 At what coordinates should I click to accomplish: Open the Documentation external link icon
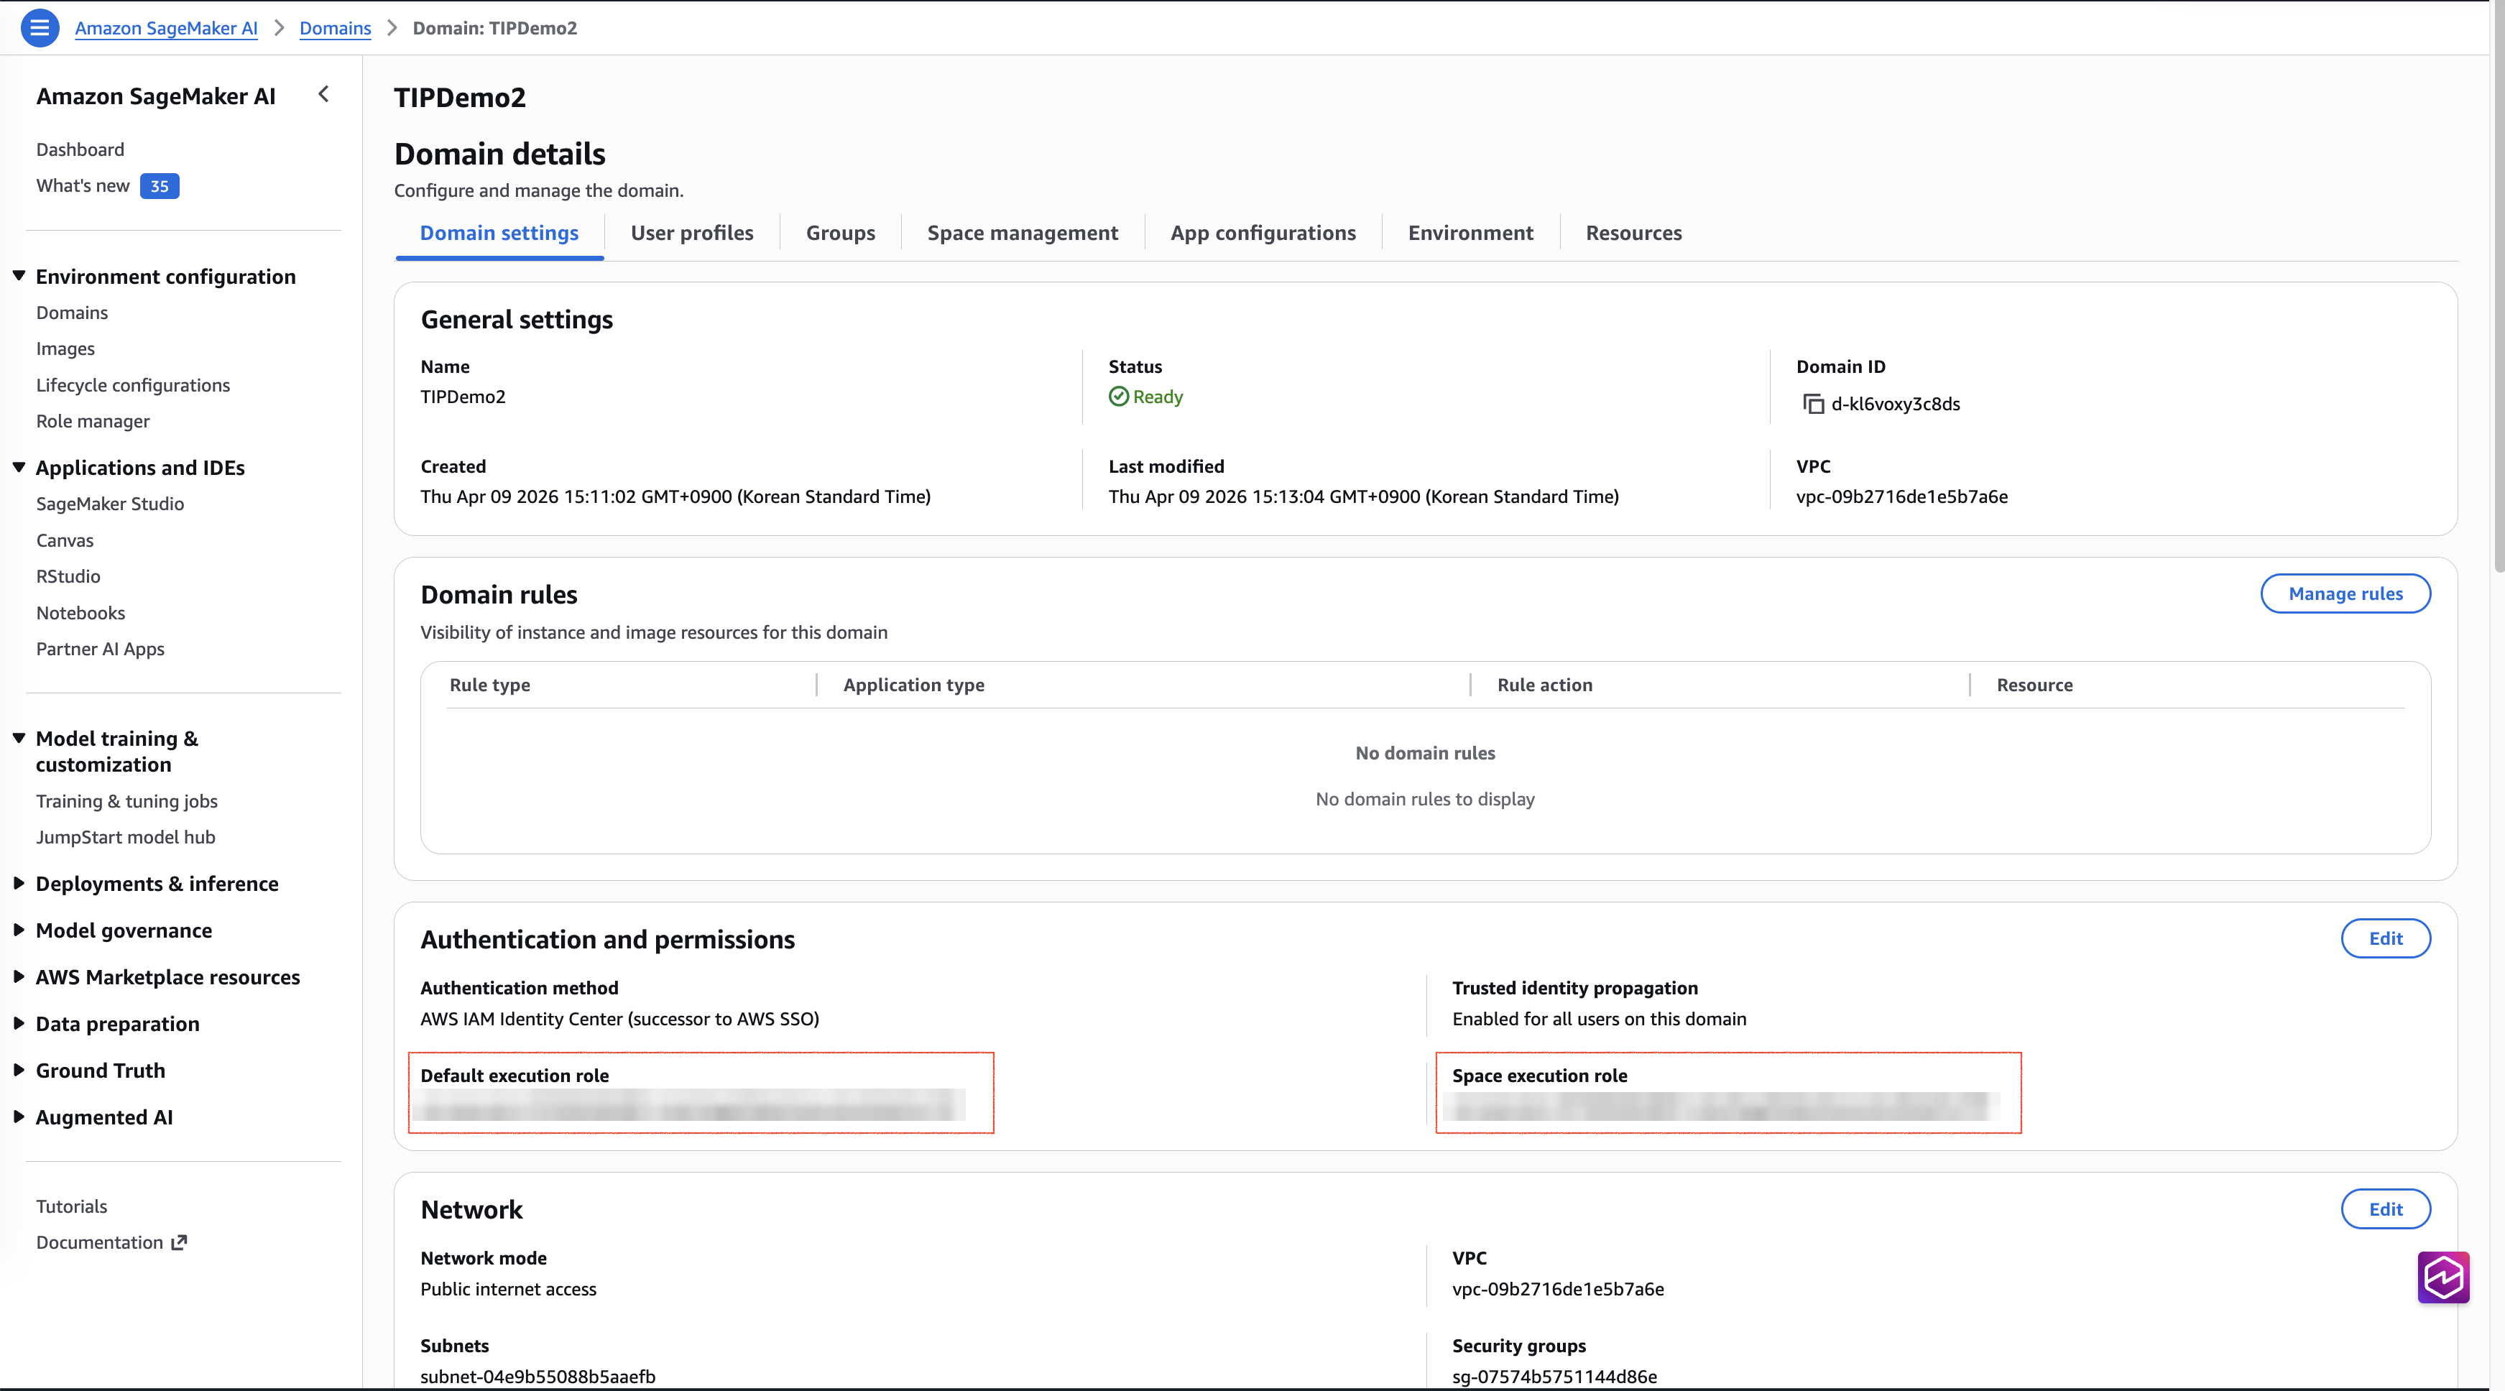pos(179,1242)
